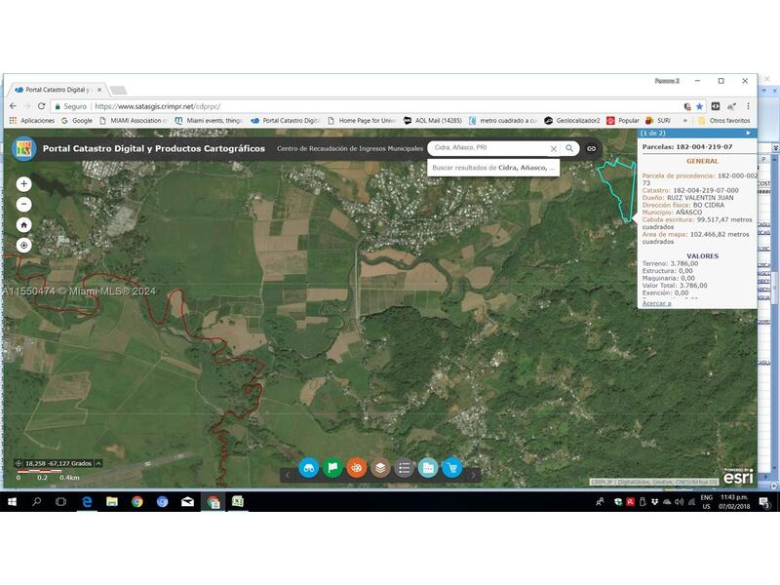The width and height of the screenshot is (780, 585).
Task: Click the right arrow to reveal more toolbar tools
Action: coord(474,477)
